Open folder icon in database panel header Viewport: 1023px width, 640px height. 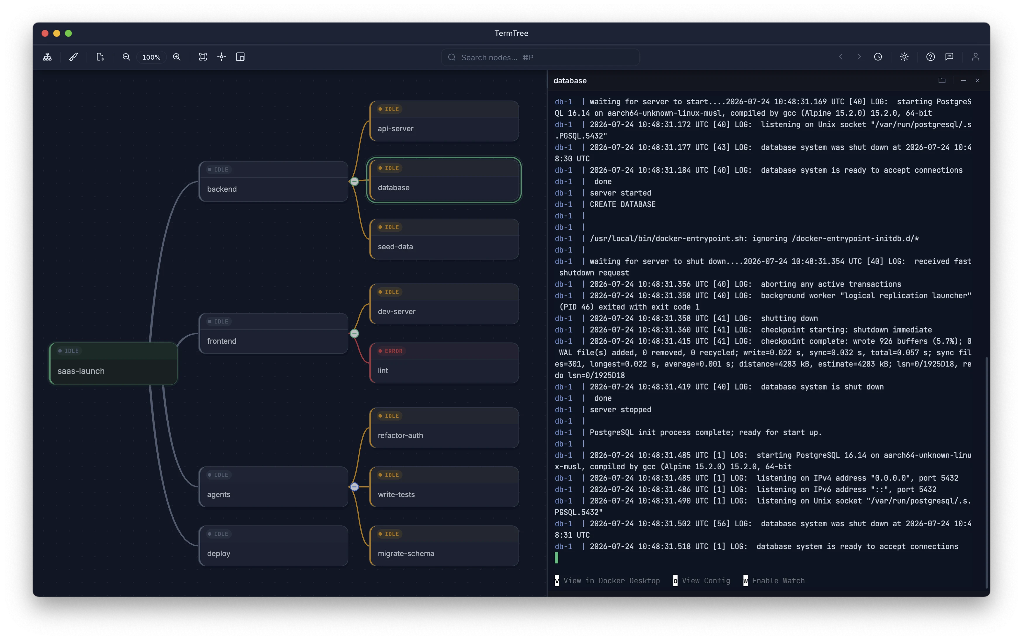click(x=942, y=80)
